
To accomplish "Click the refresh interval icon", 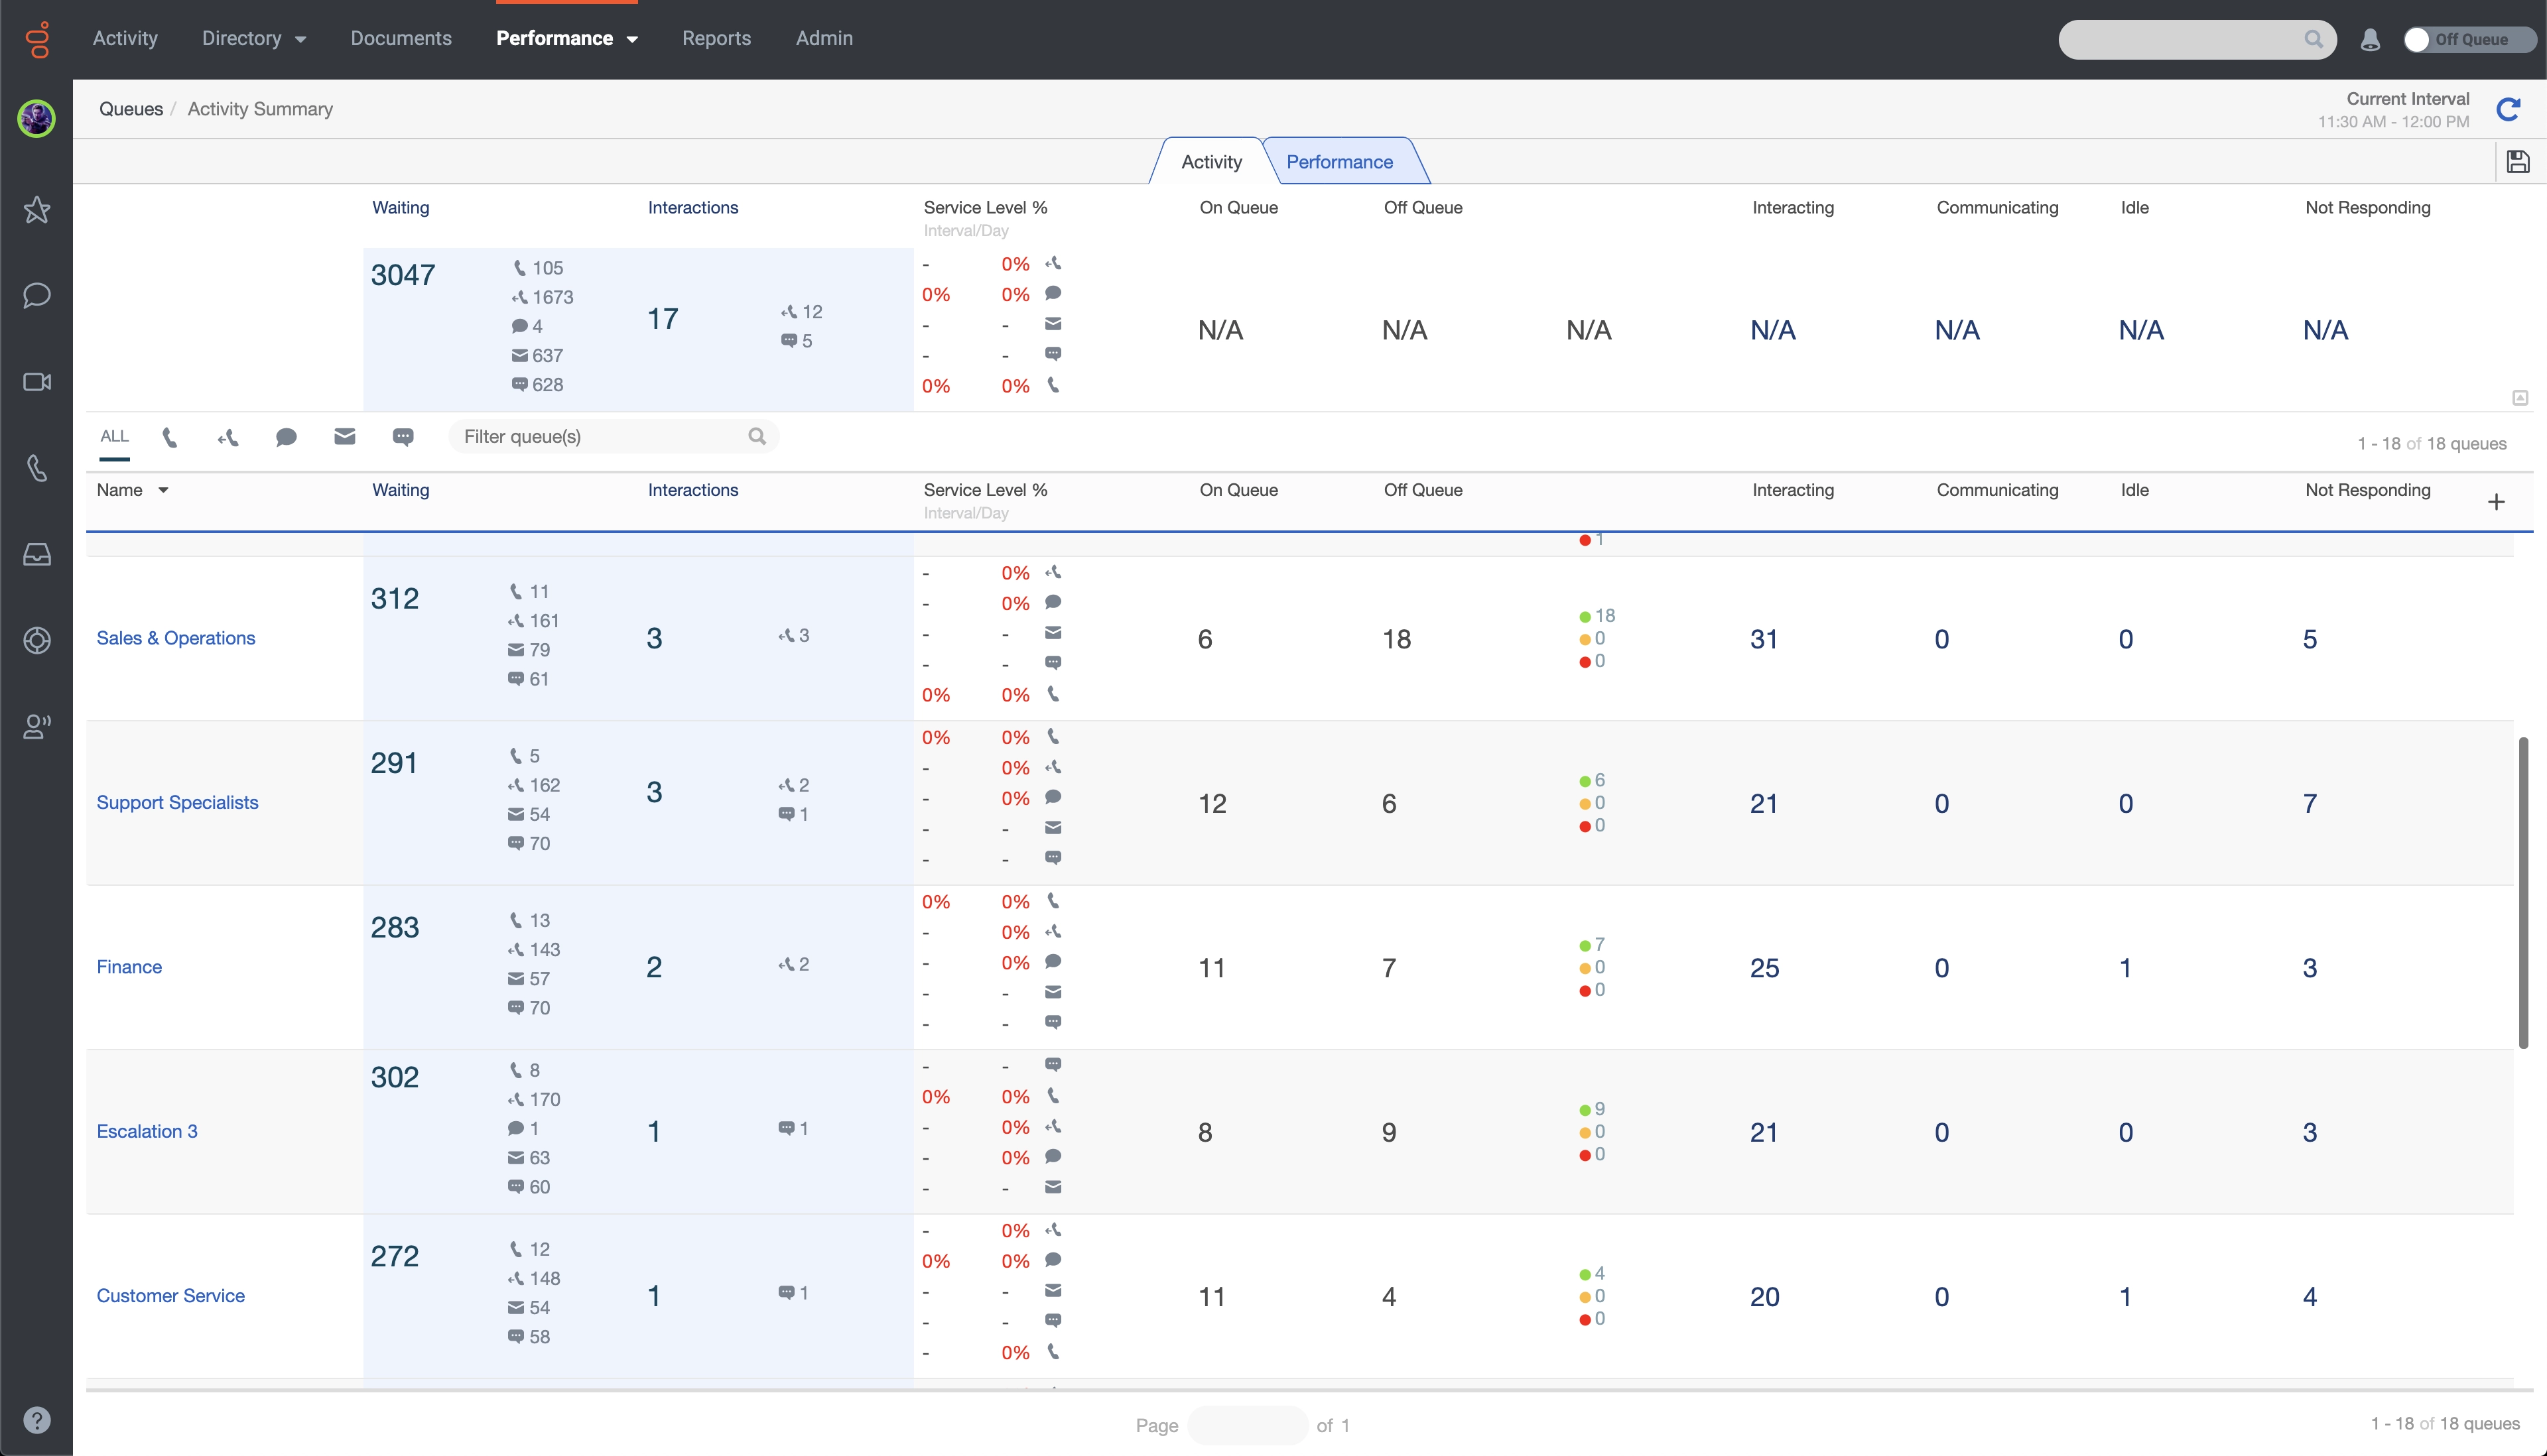I will [x=2507, y=109].
